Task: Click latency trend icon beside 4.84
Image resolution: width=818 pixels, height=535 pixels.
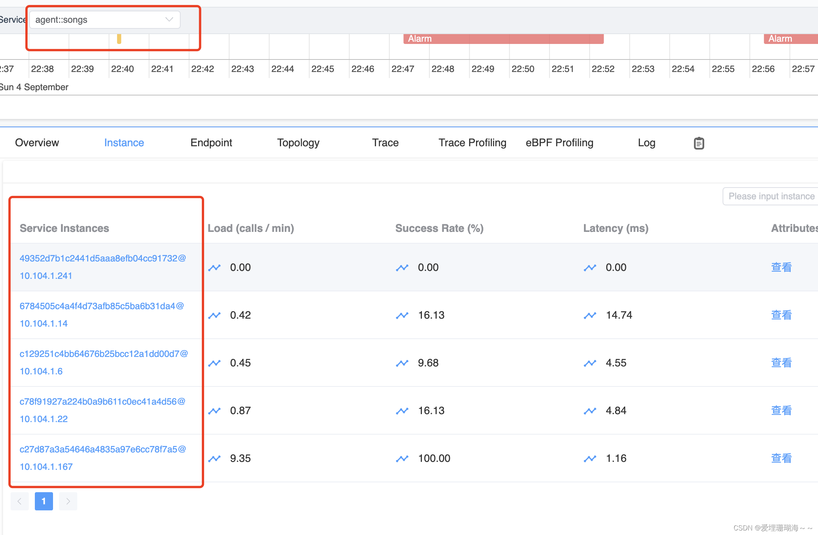Action: [590, 411]
